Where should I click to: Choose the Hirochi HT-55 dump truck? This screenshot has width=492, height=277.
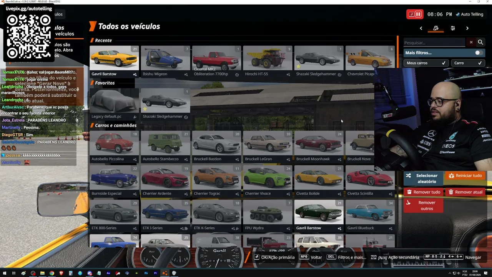pos(268,62)
